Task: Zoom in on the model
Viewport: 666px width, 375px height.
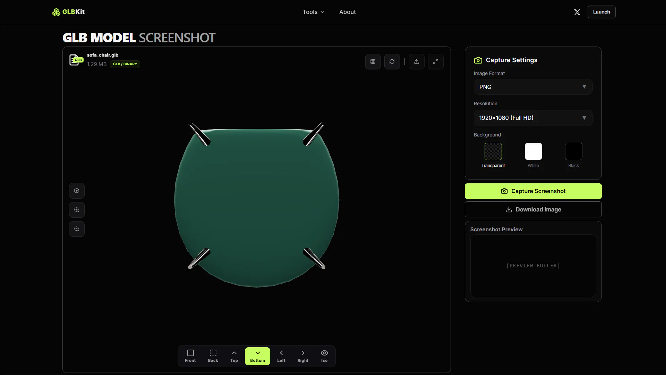Action: tap(77, 210)
